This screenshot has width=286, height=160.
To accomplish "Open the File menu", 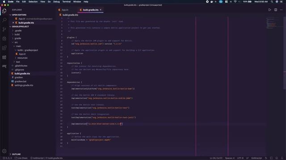I will (x=18, y=2).
